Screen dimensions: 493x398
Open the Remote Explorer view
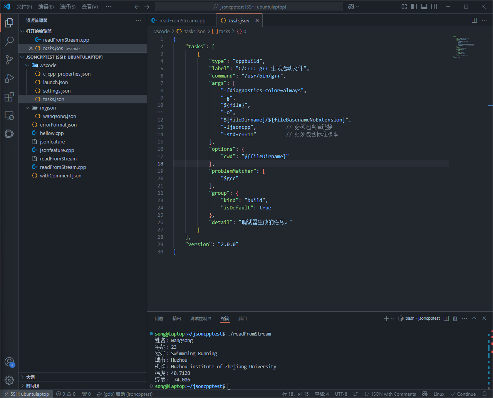click(x=9, y=116)
